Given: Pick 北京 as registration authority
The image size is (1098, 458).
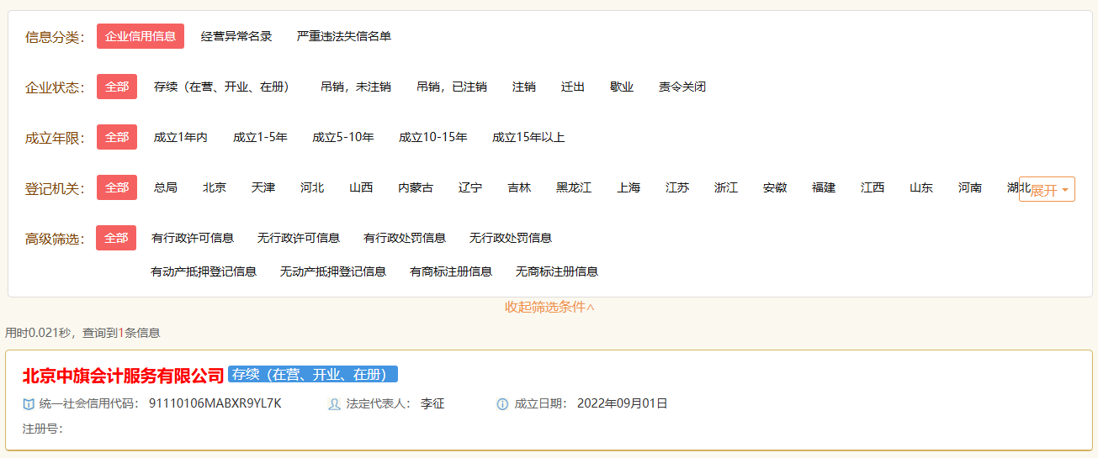Looking at the screenshot, I should point(215,187).
